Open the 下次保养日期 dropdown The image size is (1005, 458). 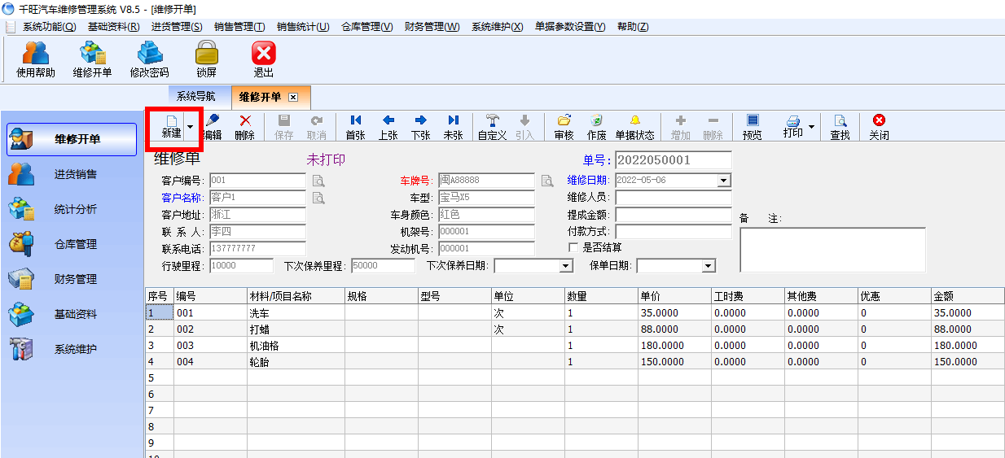click(566, 266)
